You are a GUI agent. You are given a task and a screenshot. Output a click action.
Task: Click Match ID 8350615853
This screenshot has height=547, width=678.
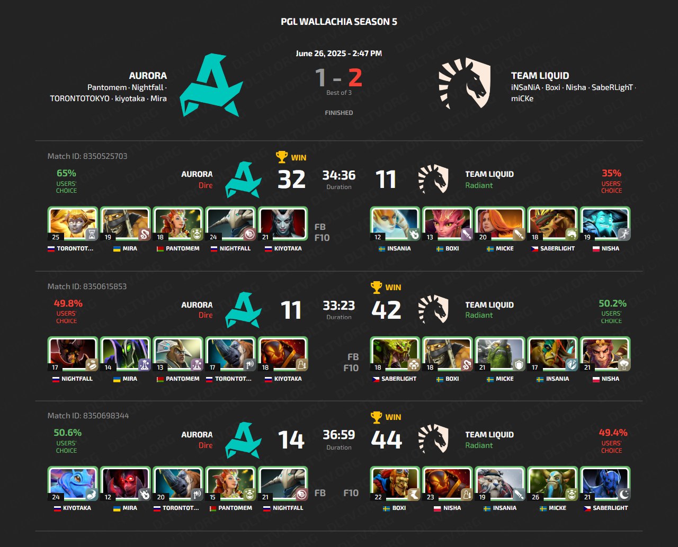coord(87,286)
